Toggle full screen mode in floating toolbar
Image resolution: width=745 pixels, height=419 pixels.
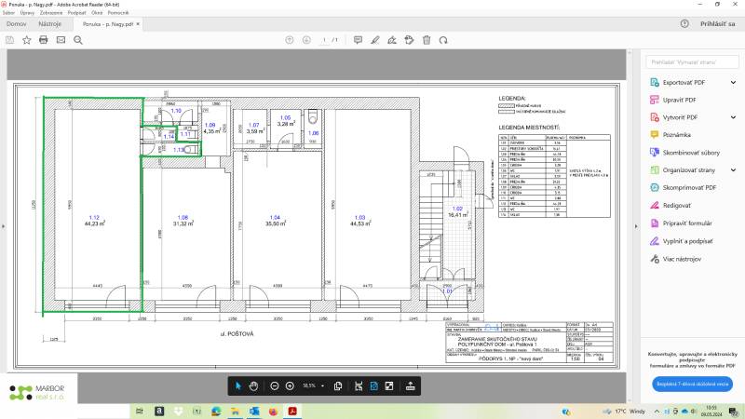point(388,385)
